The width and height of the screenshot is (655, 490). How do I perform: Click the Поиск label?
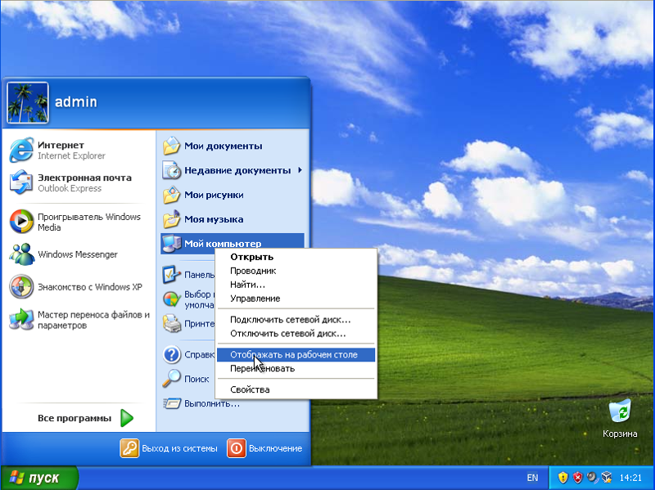[x=196, y=379]
